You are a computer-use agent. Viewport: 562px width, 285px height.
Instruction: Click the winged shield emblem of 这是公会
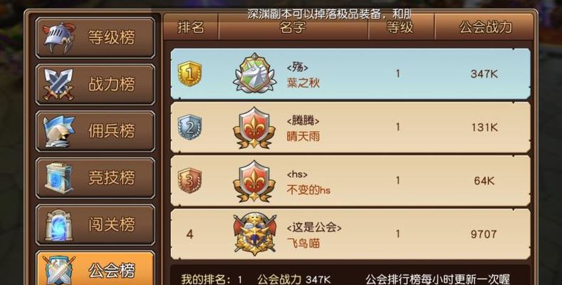pyautogui.click(x=255, y=234)
